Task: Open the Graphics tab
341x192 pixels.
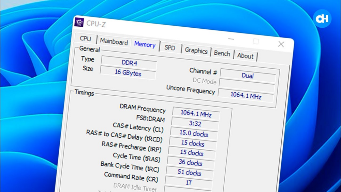Action: [x=196, y=51]
